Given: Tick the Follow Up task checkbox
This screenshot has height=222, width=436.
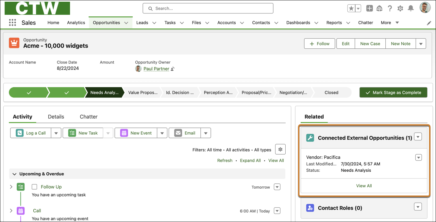Looking at the screenshot, I should tap(34, 187).
